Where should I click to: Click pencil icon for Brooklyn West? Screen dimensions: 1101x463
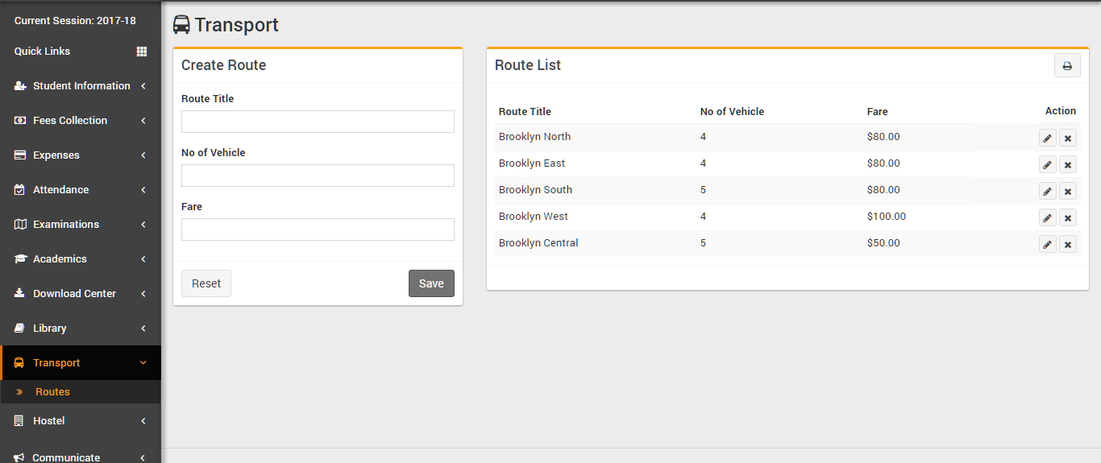click(x=1047, y=218)
